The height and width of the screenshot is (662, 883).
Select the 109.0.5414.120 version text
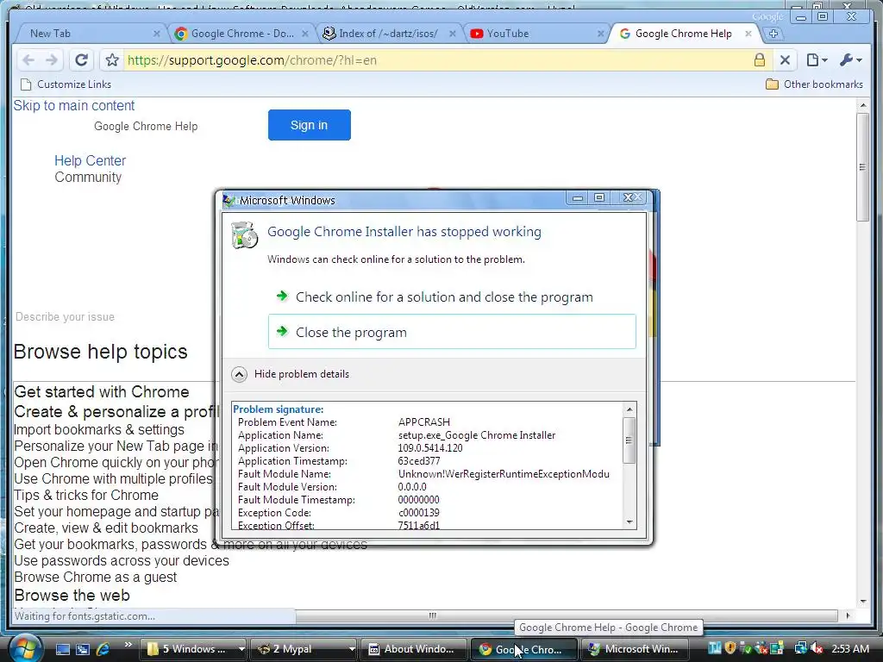coord(430,448)
